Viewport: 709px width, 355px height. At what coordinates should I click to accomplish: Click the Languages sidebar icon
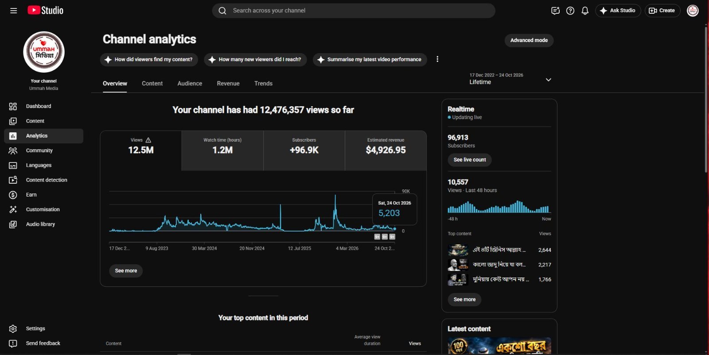coord(13,165)
